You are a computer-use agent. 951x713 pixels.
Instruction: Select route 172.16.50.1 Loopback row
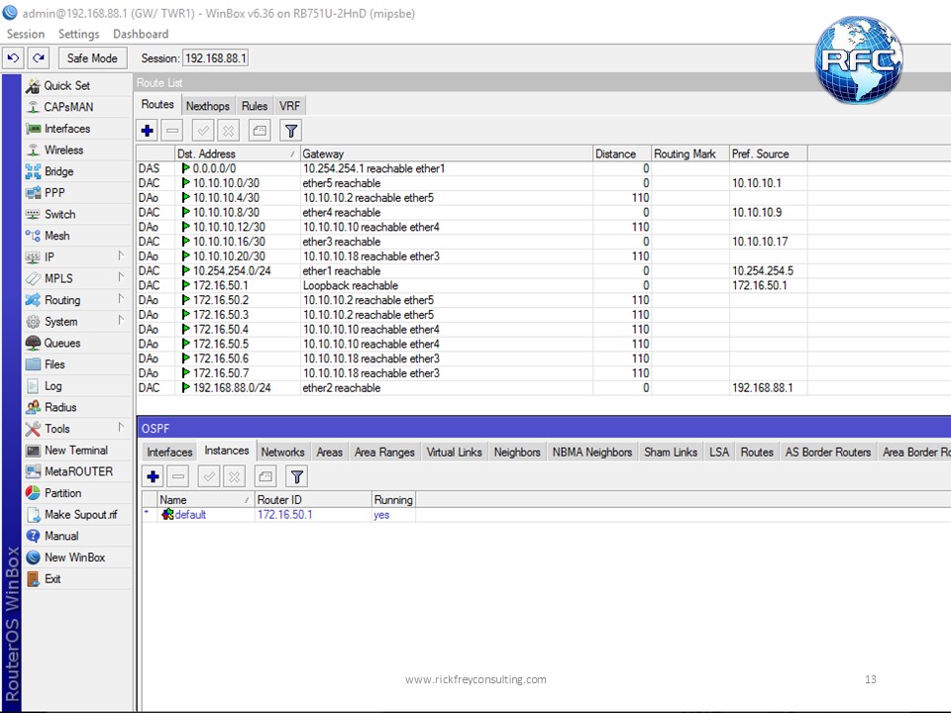[472, 285]
